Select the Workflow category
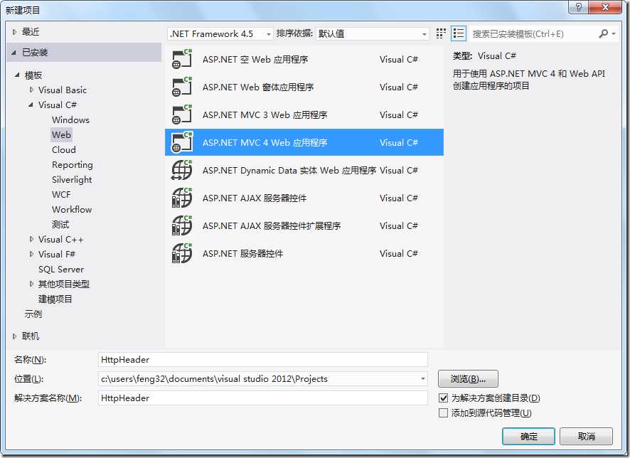Screen dimensions: 630x458 [72, 209]
